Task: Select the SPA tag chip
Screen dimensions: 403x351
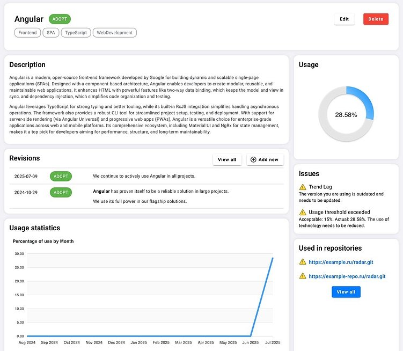Action: (x=51, y=33)
